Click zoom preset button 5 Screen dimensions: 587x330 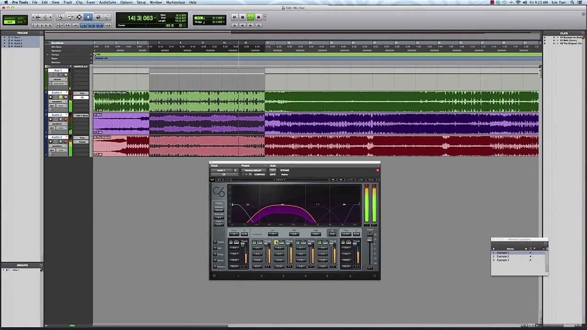tap(49, 25)
